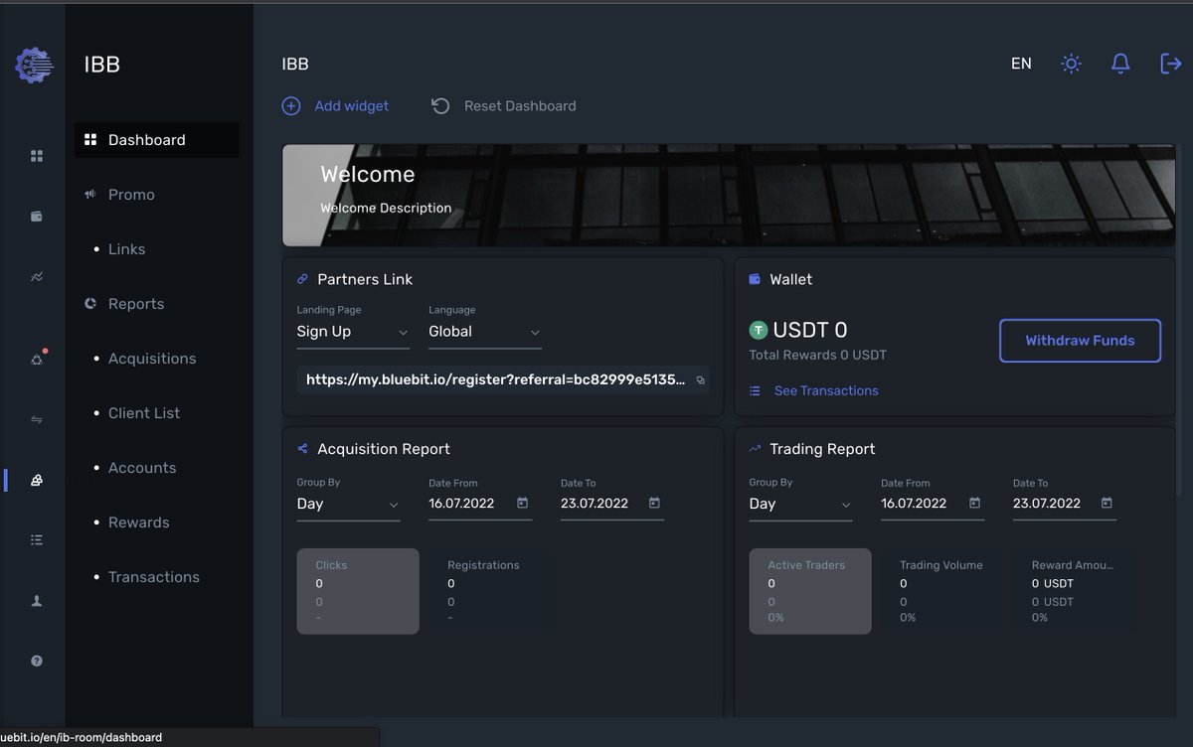Open the Language dropdown set to Global

[x=484, y=331]
